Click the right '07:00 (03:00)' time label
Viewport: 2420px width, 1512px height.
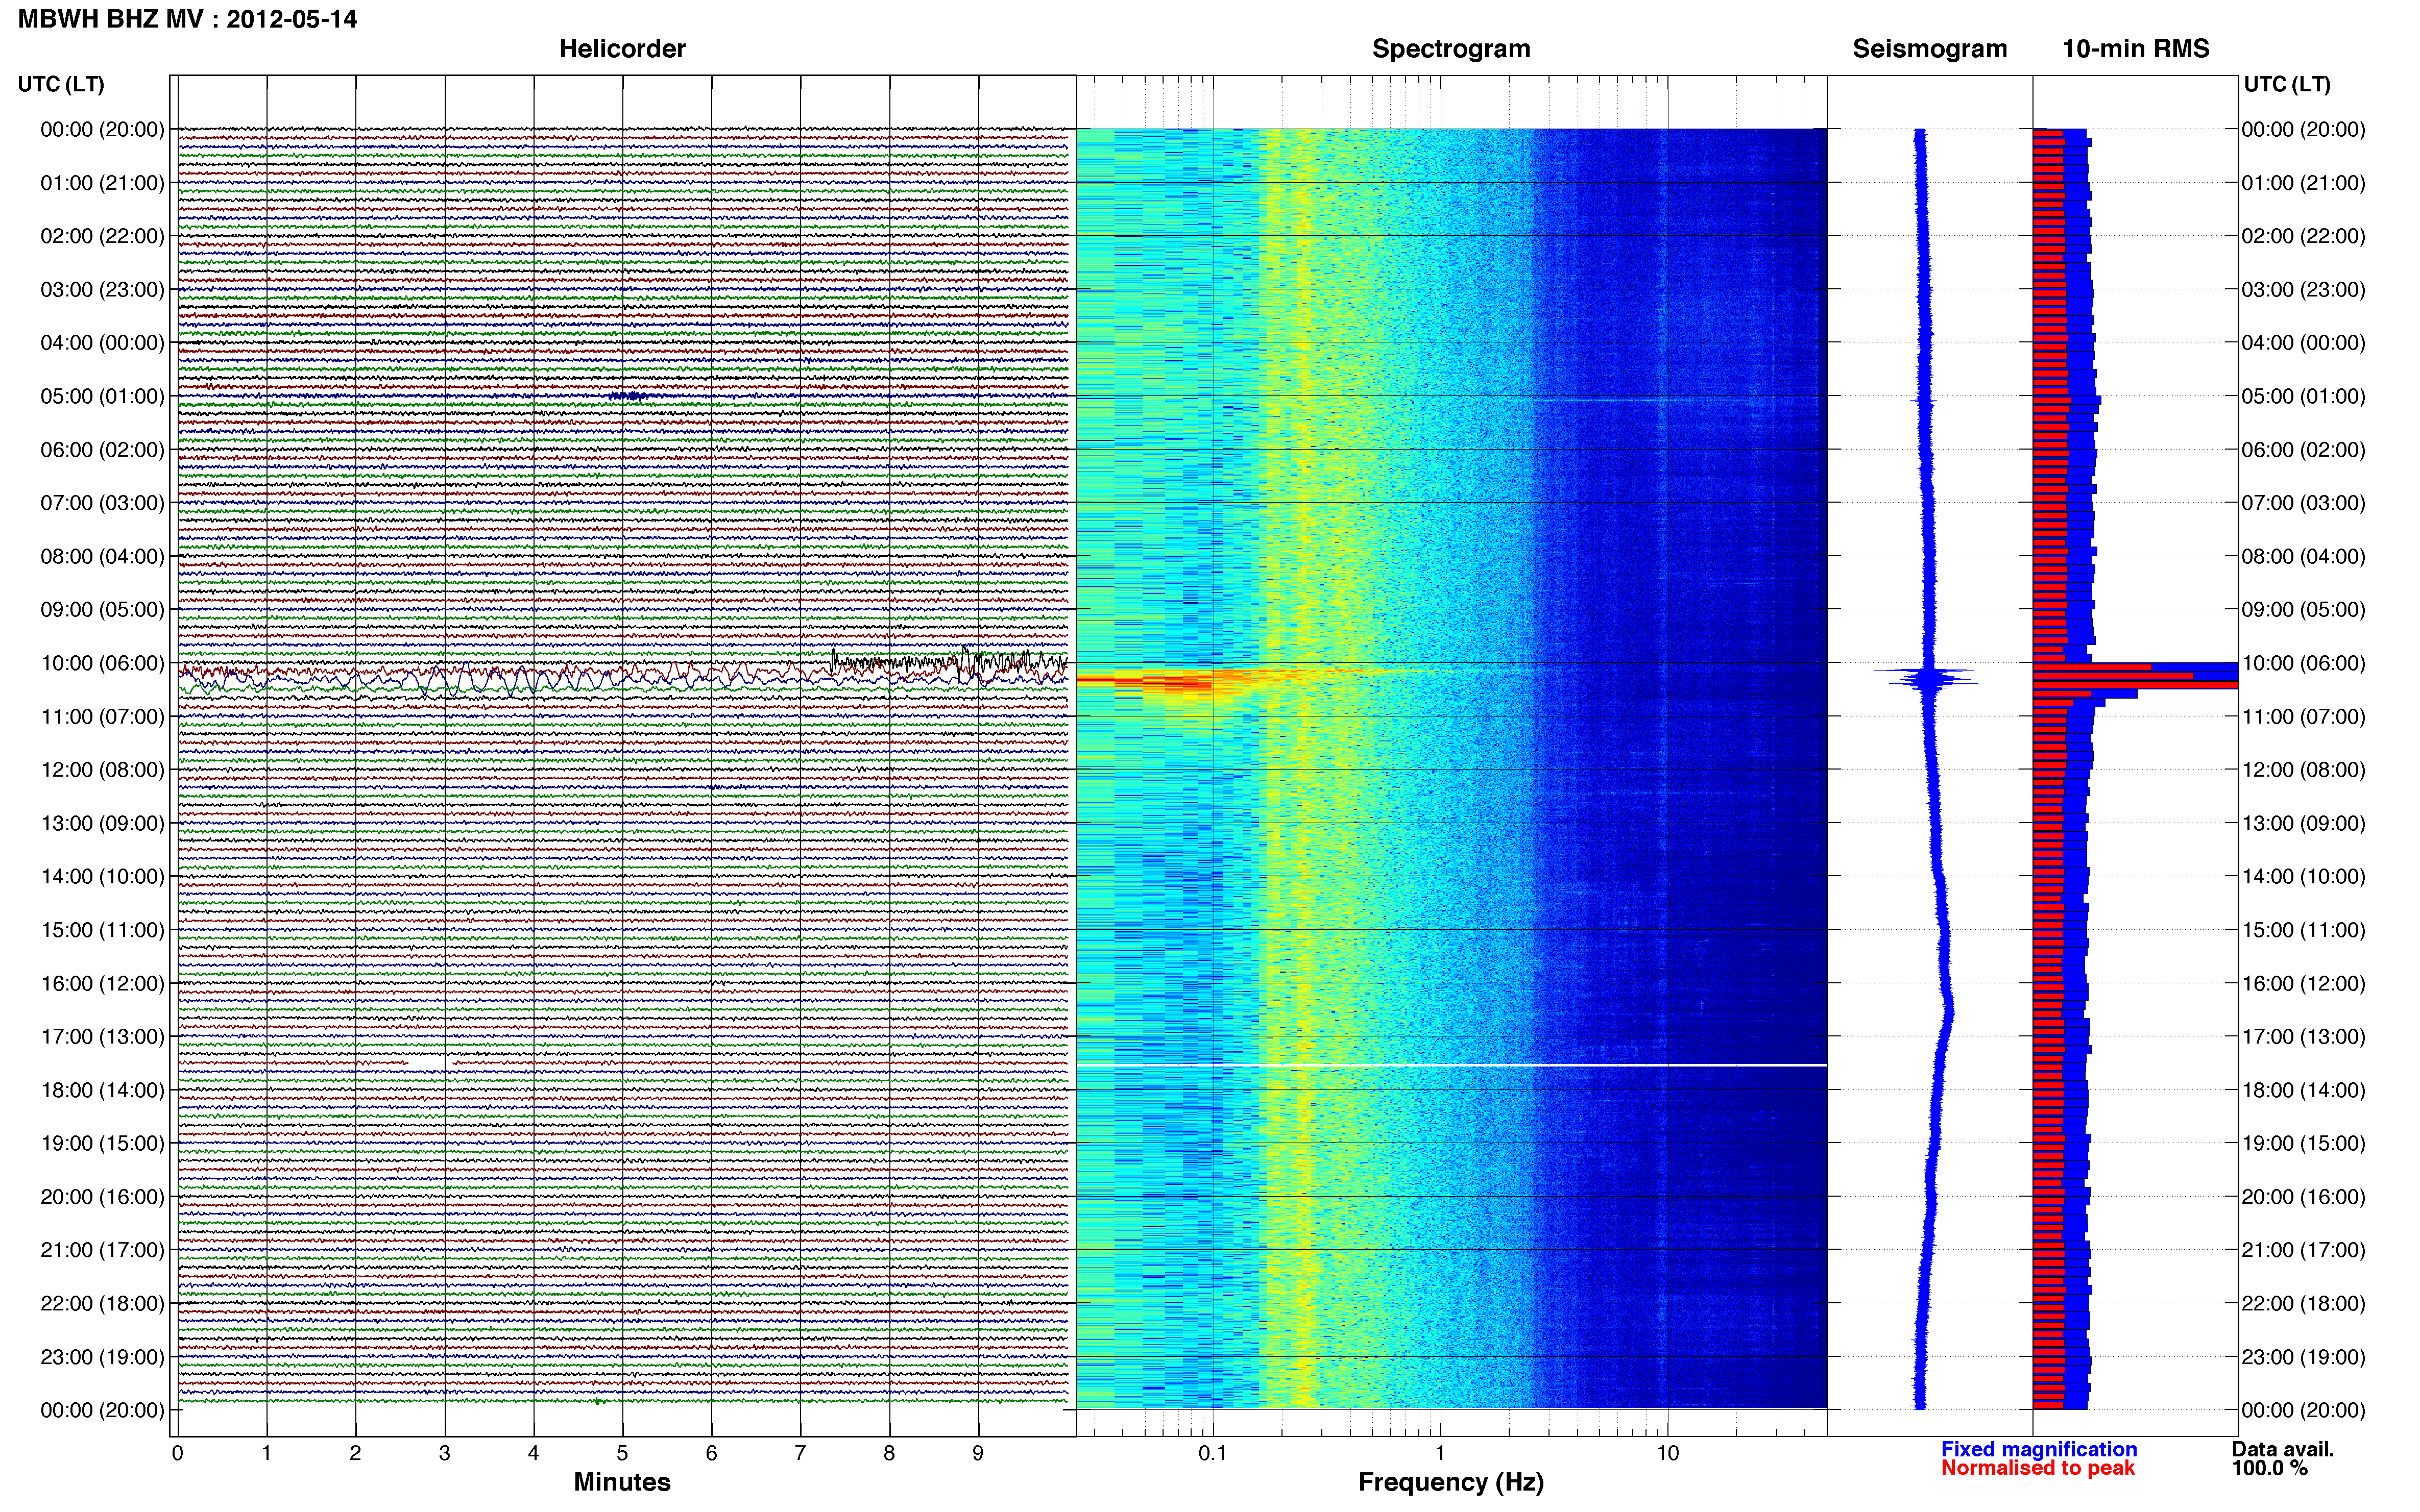coord(2303,503)
